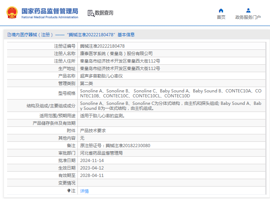Viewport: 270px width, 199px height.
Task: Click the home house icon
Action: 221,11
